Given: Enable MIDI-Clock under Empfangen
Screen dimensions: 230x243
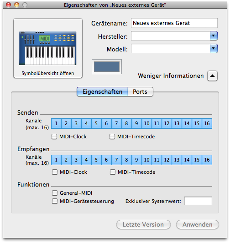Looking at the screenshot, I should click(x=55, y=172).
